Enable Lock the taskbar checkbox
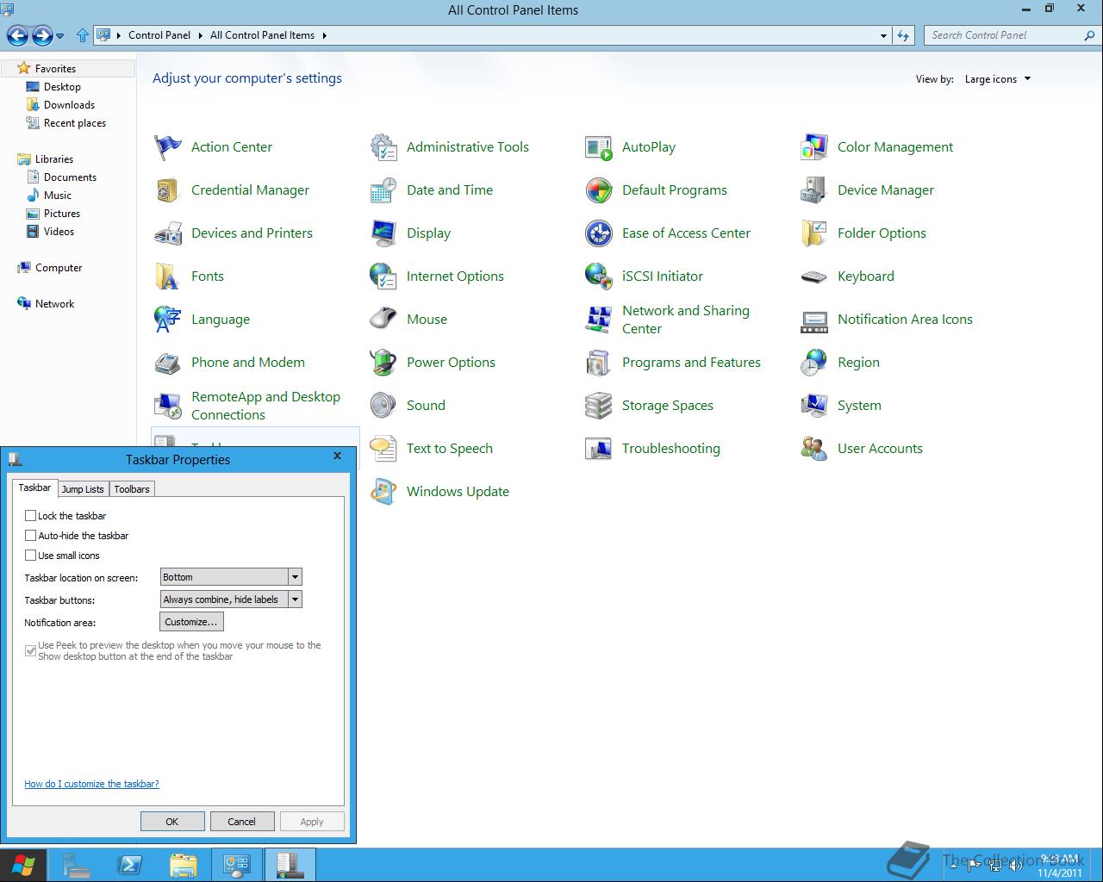This screenshot has height=882, width=1103. pyautogui.click(x=31, y=516)
